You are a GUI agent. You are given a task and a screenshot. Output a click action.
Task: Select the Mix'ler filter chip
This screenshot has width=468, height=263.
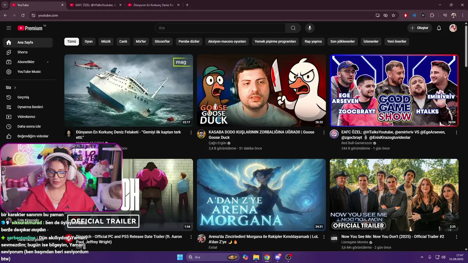[x=141, y=42]
